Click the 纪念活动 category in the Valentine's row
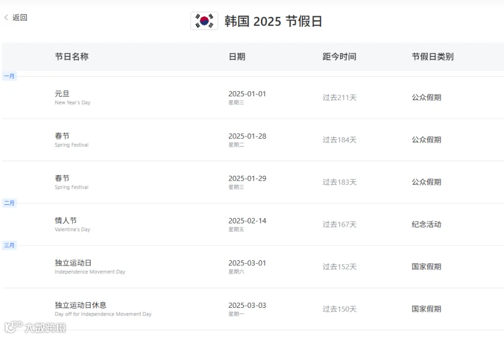The height and width of the screenshot is (337, 504). tap(427, 224)
